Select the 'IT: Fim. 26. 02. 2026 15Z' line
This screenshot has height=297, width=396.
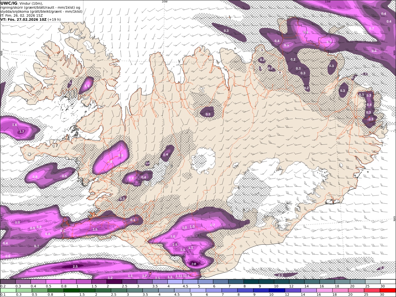22,15
